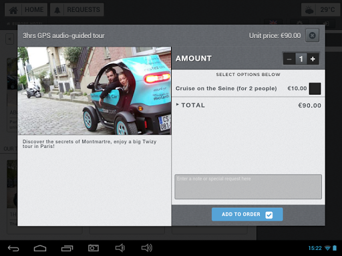Open the Requests tab

(x=77, y=10)
